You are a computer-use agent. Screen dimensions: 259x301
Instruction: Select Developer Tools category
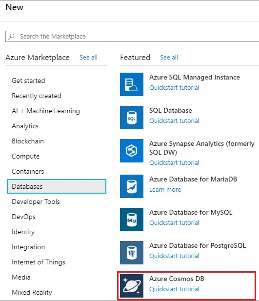36,201
